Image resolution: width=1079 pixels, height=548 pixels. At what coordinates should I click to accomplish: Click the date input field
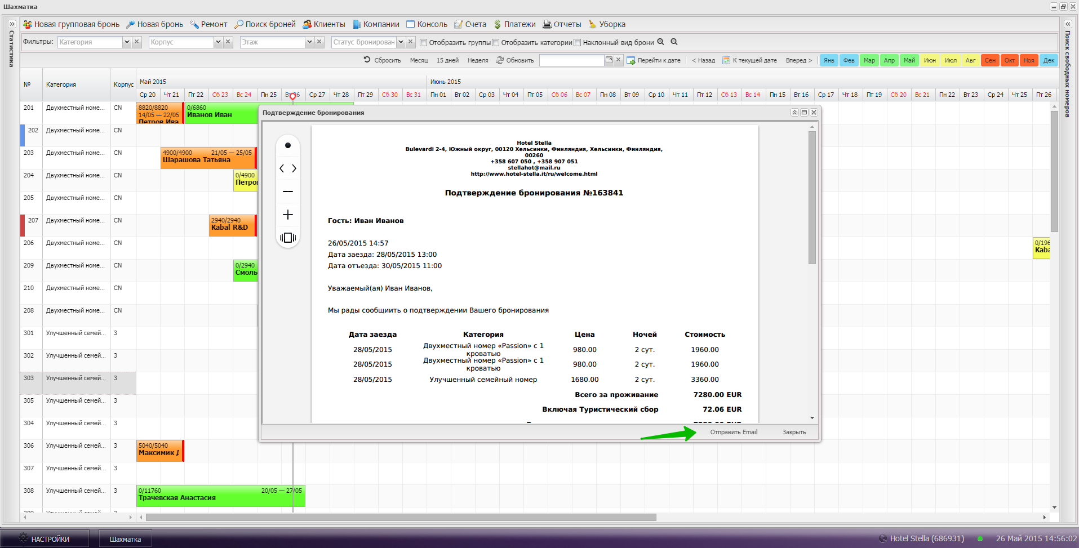(x=571, y=60)
